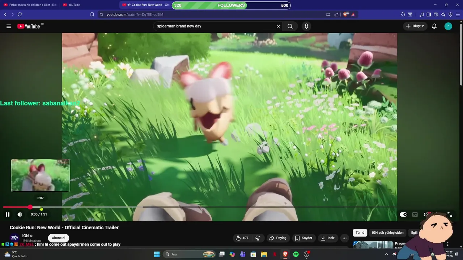
Task: Open Brave Rewards triangle icon
Action: tap(353, 14)
